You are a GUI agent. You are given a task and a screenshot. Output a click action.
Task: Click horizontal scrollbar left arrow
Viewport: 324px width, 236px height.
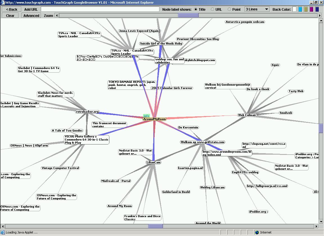click(3, 226)
